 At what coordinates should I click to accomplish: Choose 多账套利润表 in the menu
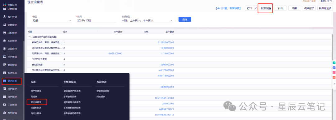pos(69,97)
